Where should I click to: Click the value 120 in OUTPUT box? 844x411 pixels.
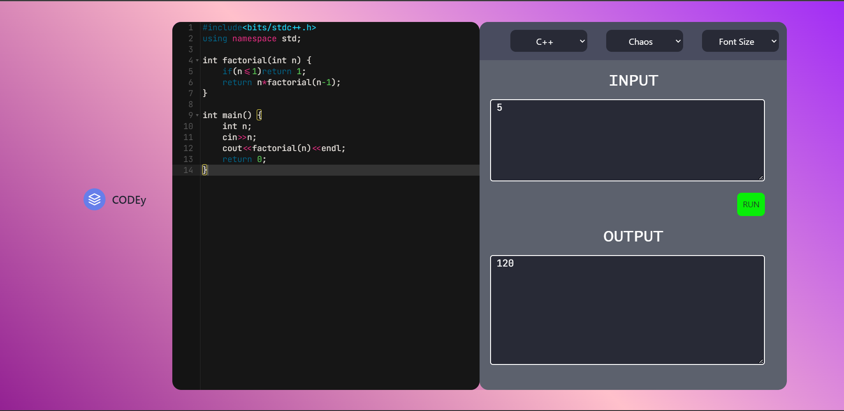(x=505, y=263)
